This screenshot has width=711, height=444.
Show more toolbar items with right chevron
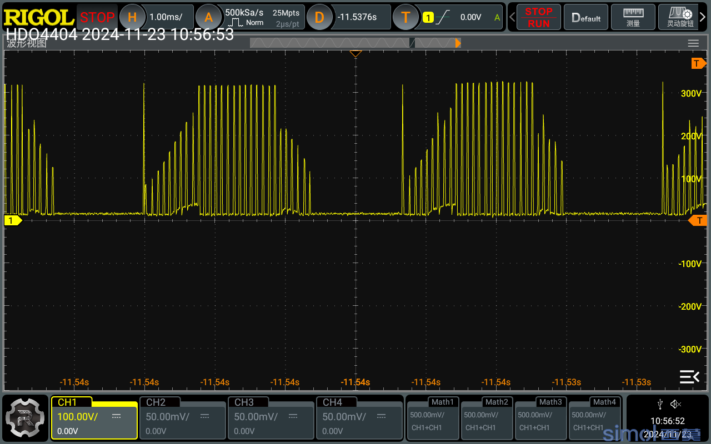tap(703, 17)
